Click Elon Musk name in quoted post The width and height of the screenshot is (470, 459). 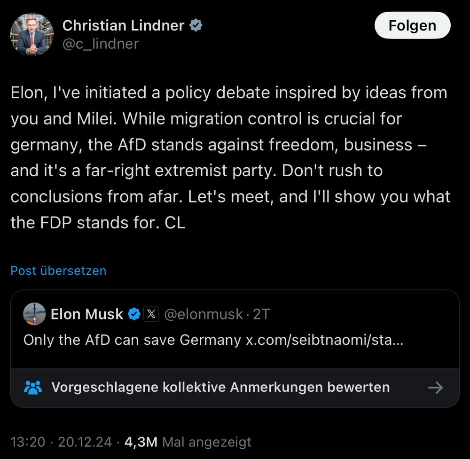click(87, 314)
